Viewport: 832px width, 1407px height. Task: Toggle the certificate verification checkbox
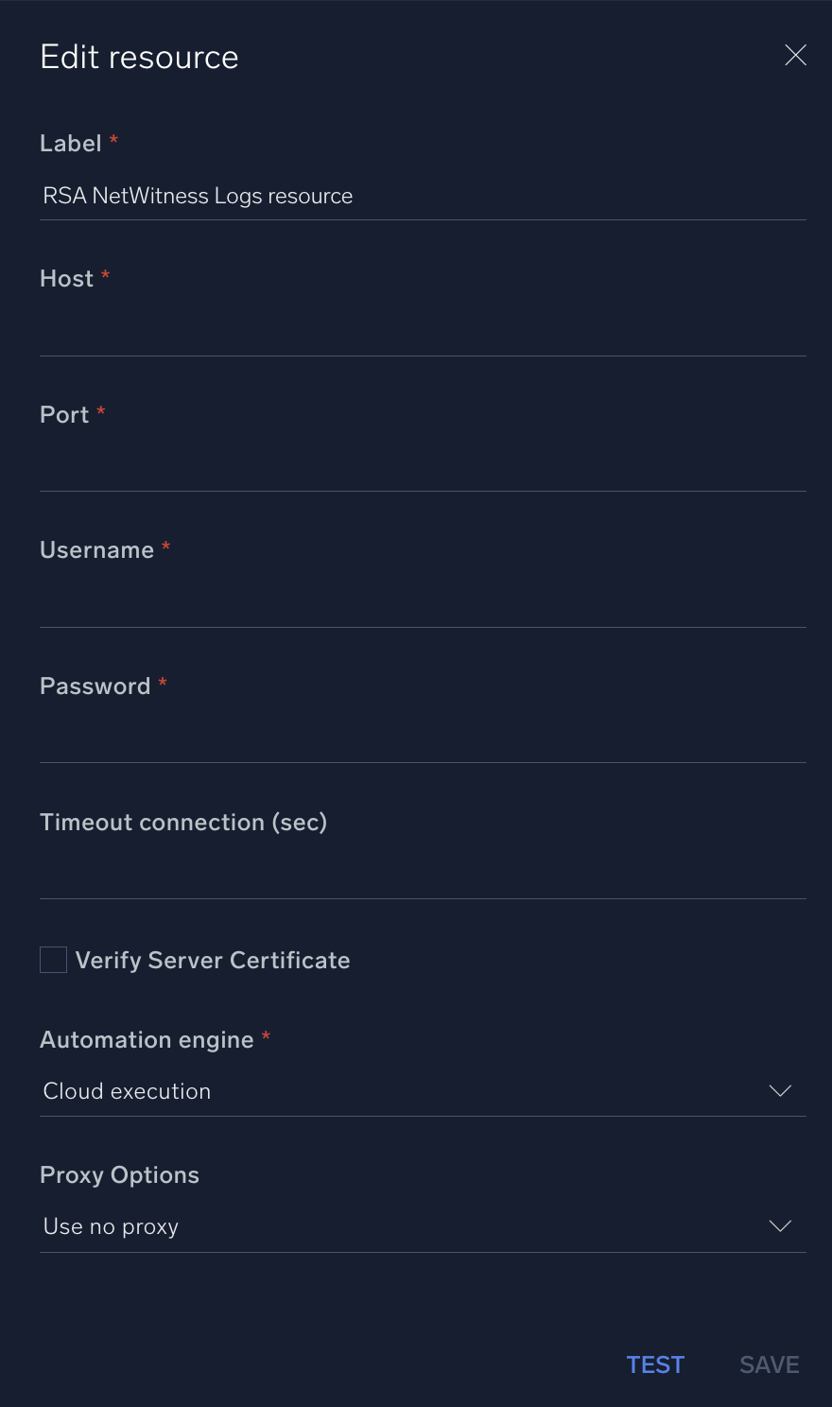(x=53, y=959)
